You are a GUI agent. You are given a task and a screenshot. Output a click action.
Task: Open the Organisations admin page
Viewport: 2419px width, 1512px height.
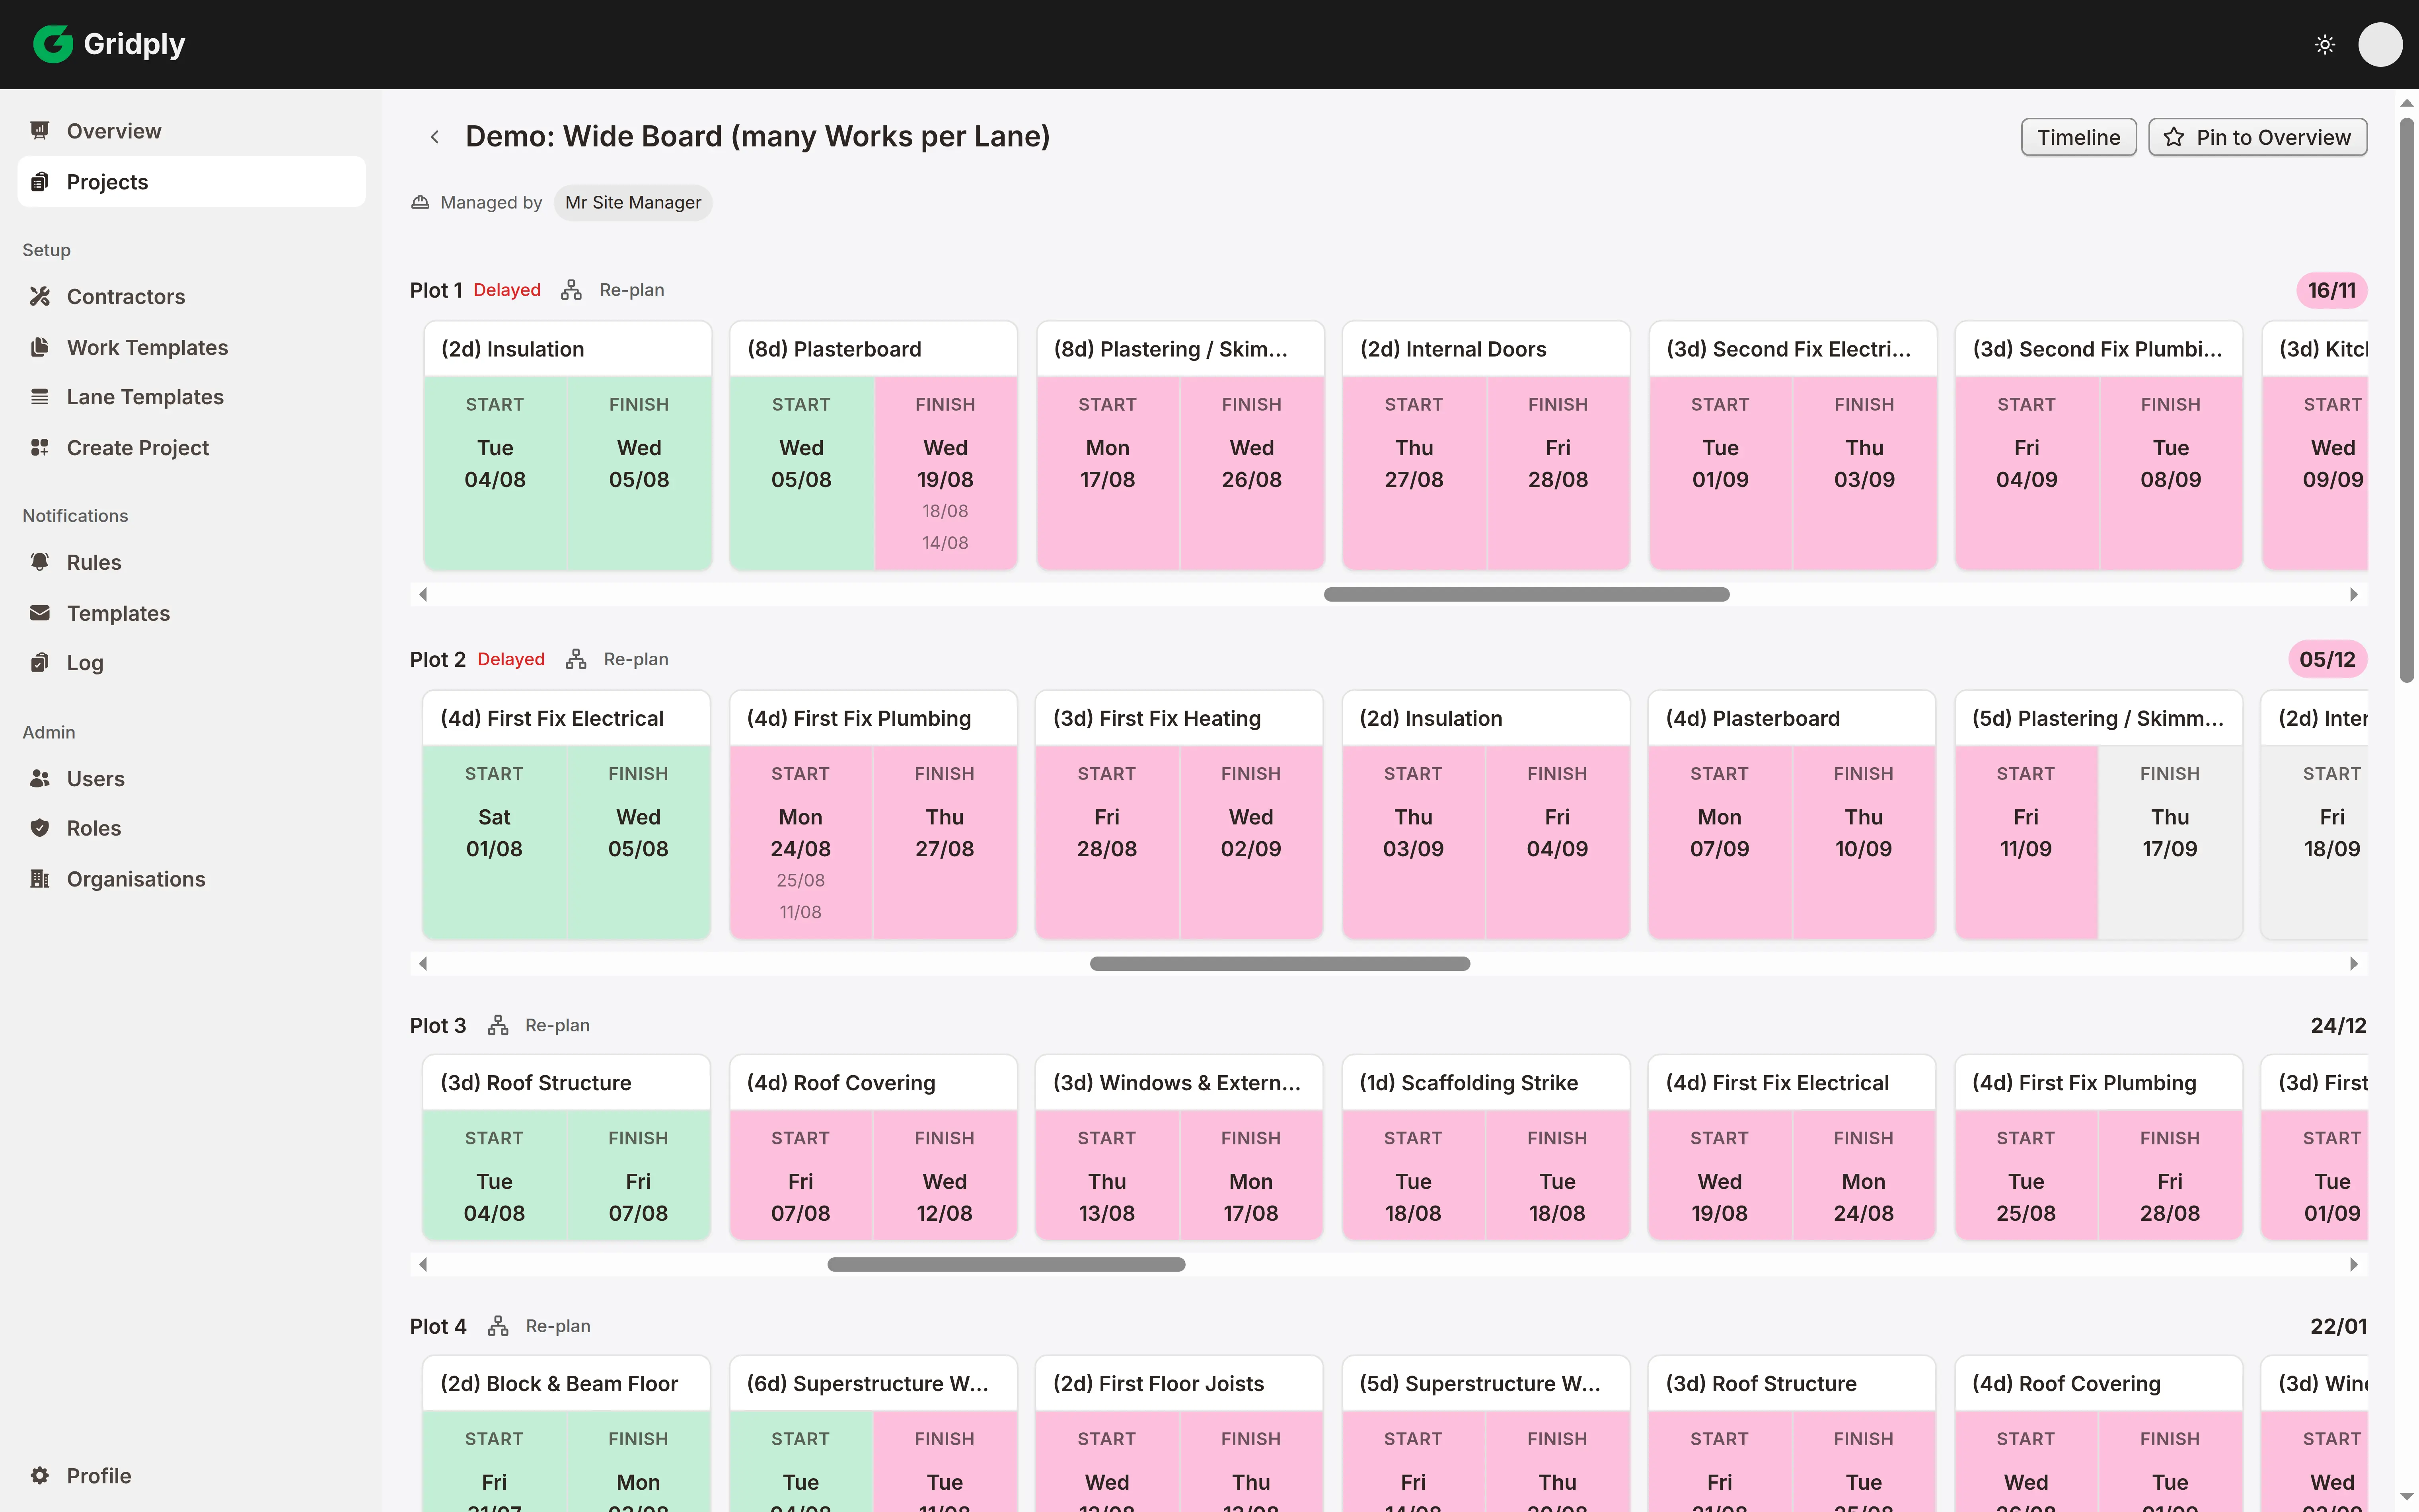point(191,879)
